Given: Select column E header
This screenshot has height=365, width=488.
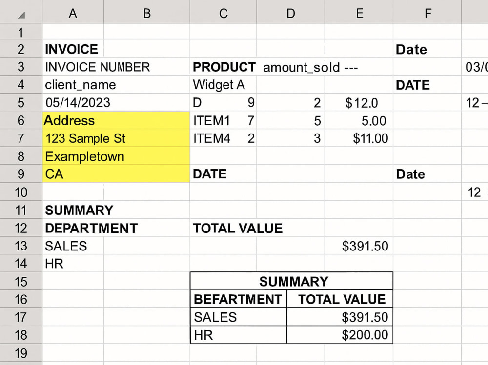Looking at the screenshot, I should click(x=359, y=13).
